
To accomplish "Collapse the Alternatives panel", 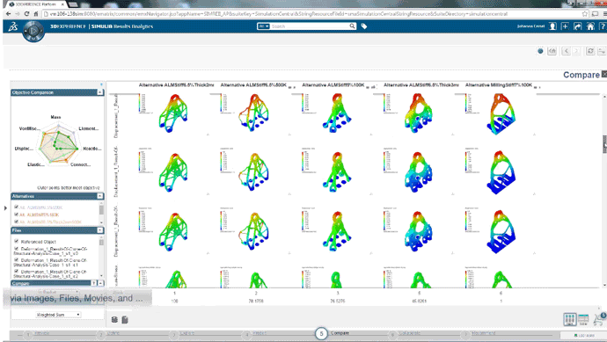I will pyautogui.click(x=100, y=196).
